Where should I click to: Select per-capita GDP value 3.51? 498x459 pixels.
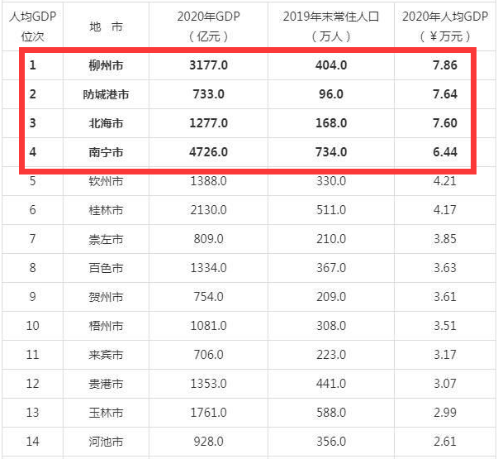point(445,326)
